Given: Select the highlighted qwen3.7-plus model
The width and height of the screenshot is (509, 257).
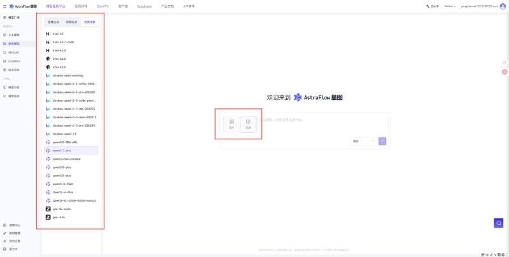Looking at the screenshot, I should click(x=71, y=151).
